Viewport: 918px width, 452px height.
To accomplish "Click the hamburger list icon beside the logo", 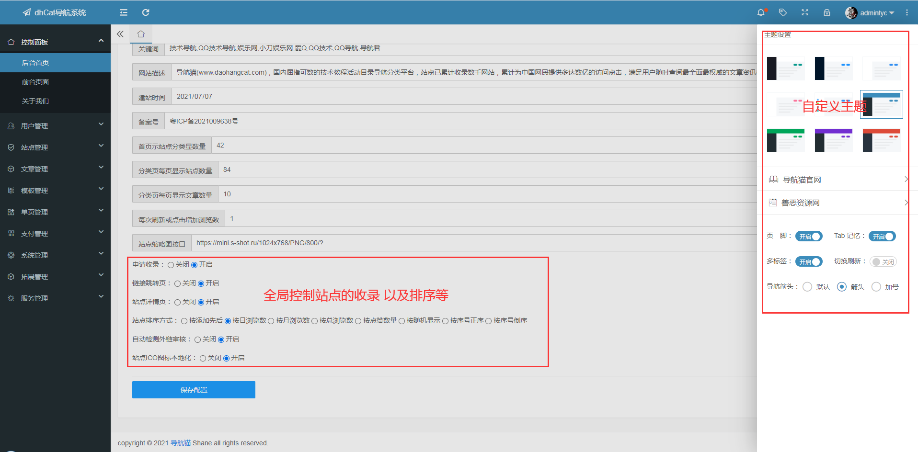I will pos(123,12).
